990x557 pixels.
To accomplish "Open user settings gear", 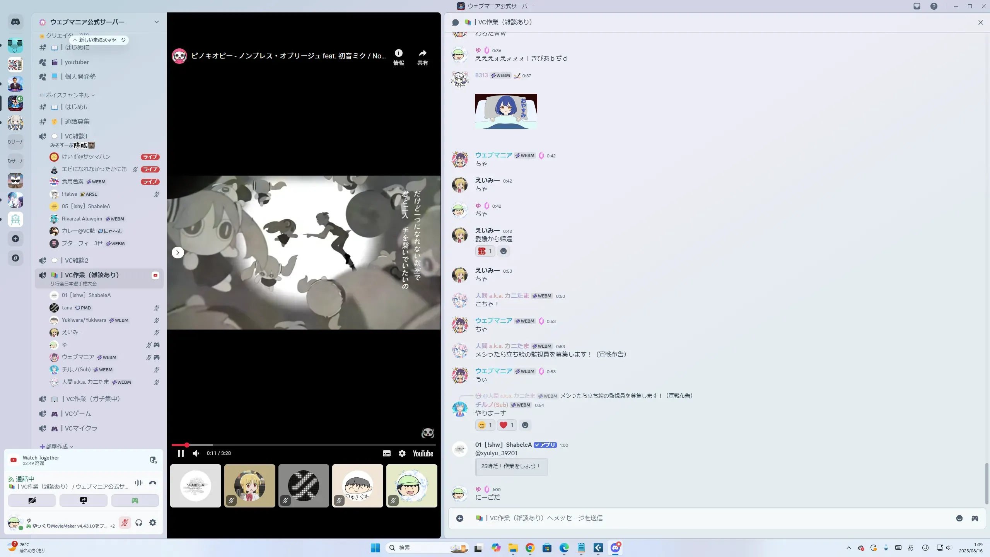I will pos(153,523).
